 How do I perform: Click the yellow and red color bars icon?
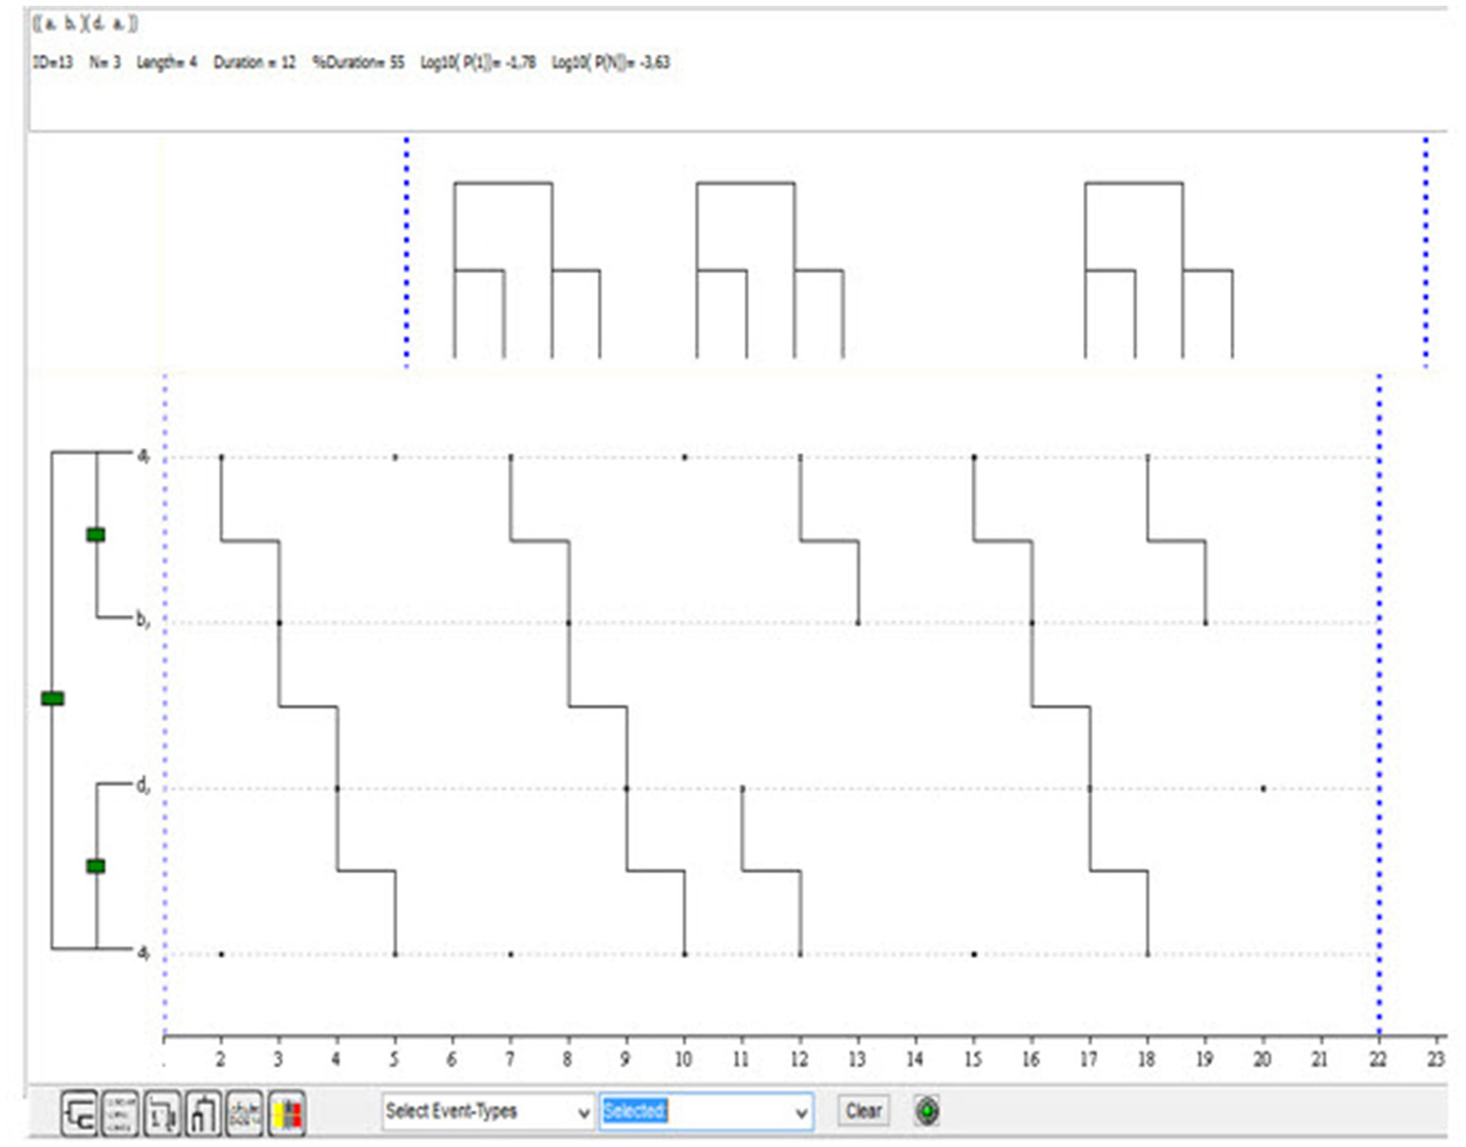coord(287,1112)
